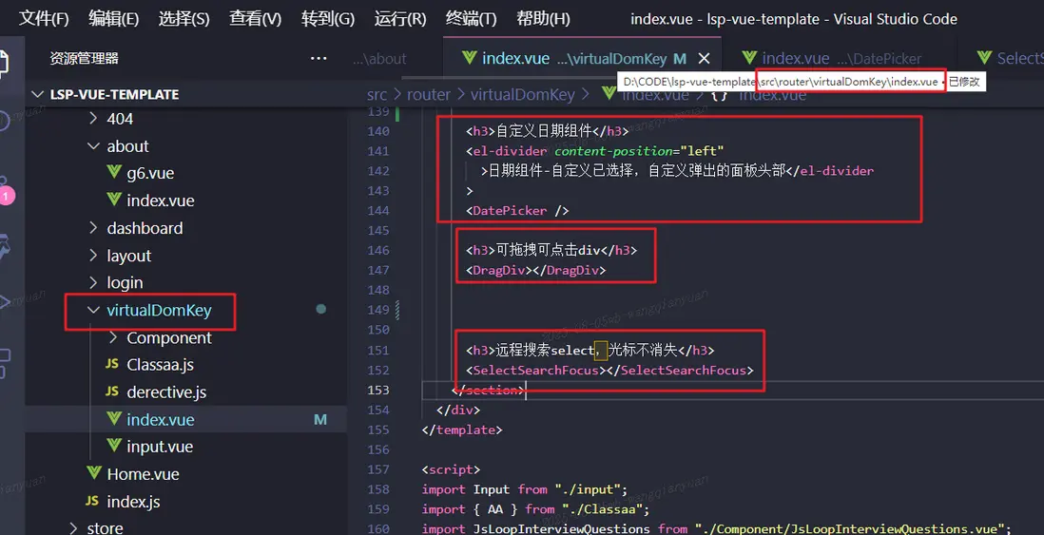
Task: Click the pink badge in activity bar
Action: (7, 196)
